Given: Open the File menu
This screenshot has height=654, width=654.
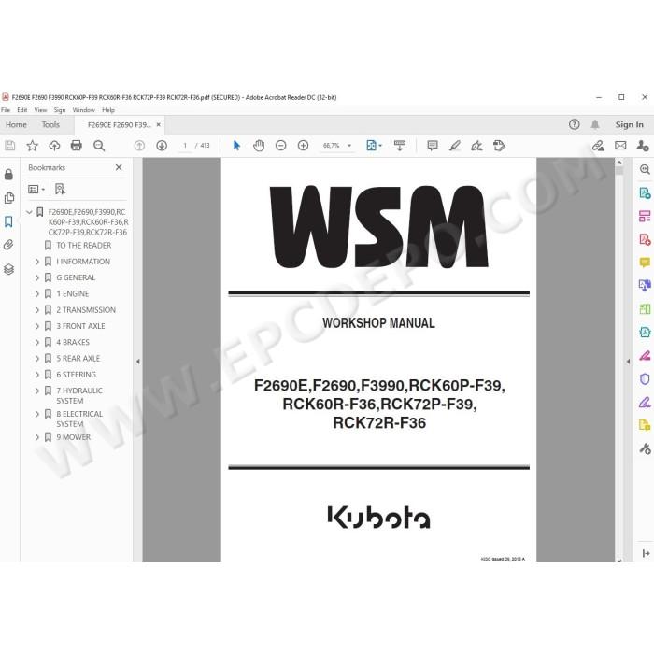Looking at the screenshot, I should coord(6,110).
